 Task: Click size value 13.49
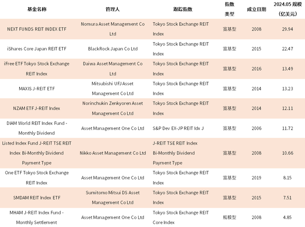[288, 69]
